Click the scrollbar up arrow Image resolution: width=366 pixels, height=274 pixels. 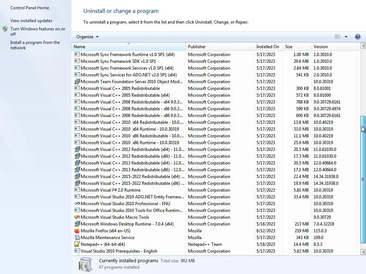(x=363, y=46)
